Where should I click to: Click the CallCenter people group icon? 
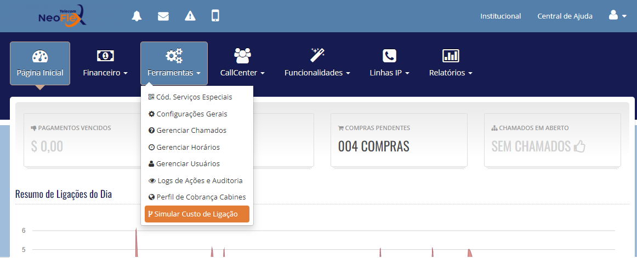click(242, 56)
